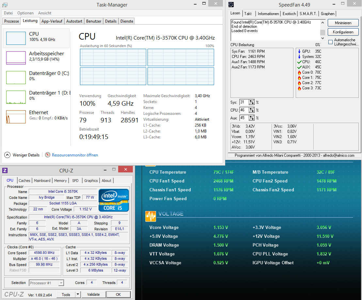Click the CPU Temperature 79C / 174F reading
This screenshot has height=300, width=362.
pyautogui.click(x=224, y=172)
